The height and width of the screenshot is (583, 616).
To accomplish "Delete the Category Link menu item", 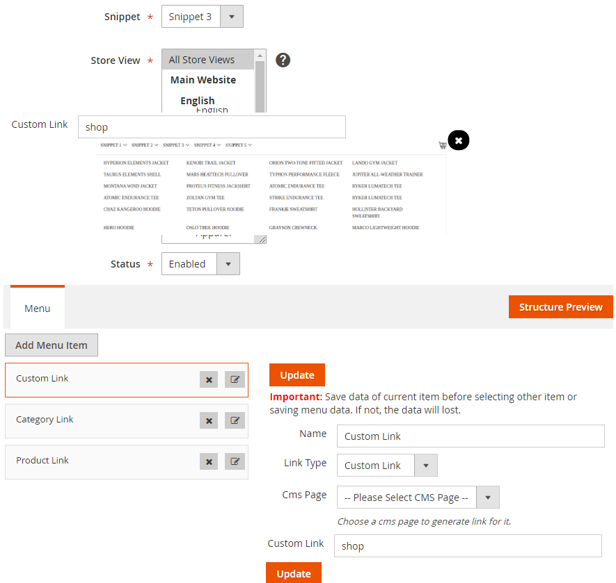I will [x=209, y=420].
